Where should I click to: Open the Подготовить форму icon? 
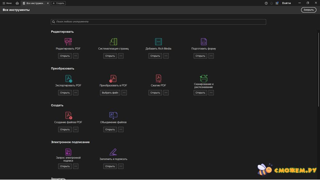click(x=204, y=42)
